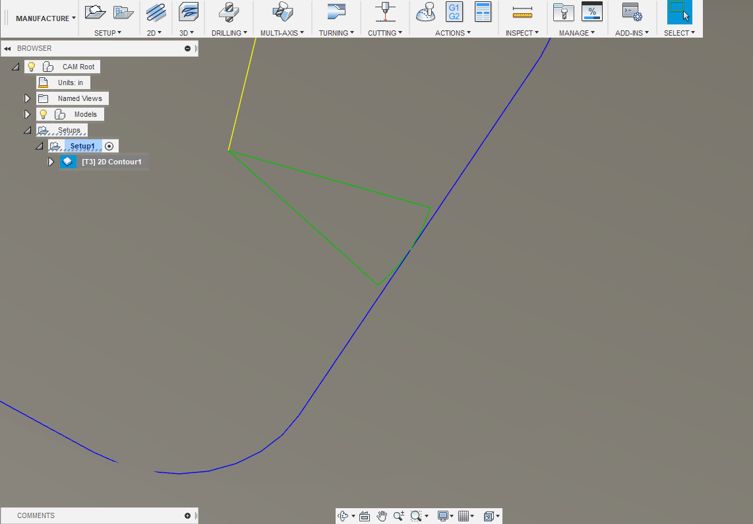This screenshot has height=524, width=753.
Task: Open the Tool Library icon in Manage
Action: click(563, 11)
